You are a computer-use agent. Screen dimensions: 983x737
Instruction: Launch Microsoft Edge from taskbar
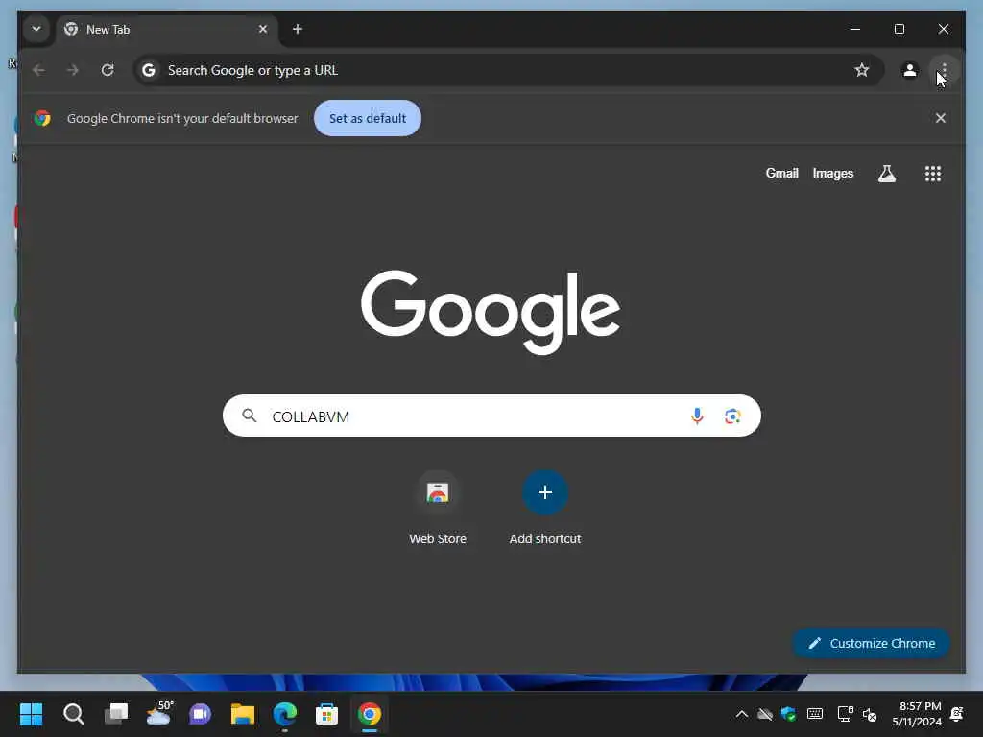point(284,714)
